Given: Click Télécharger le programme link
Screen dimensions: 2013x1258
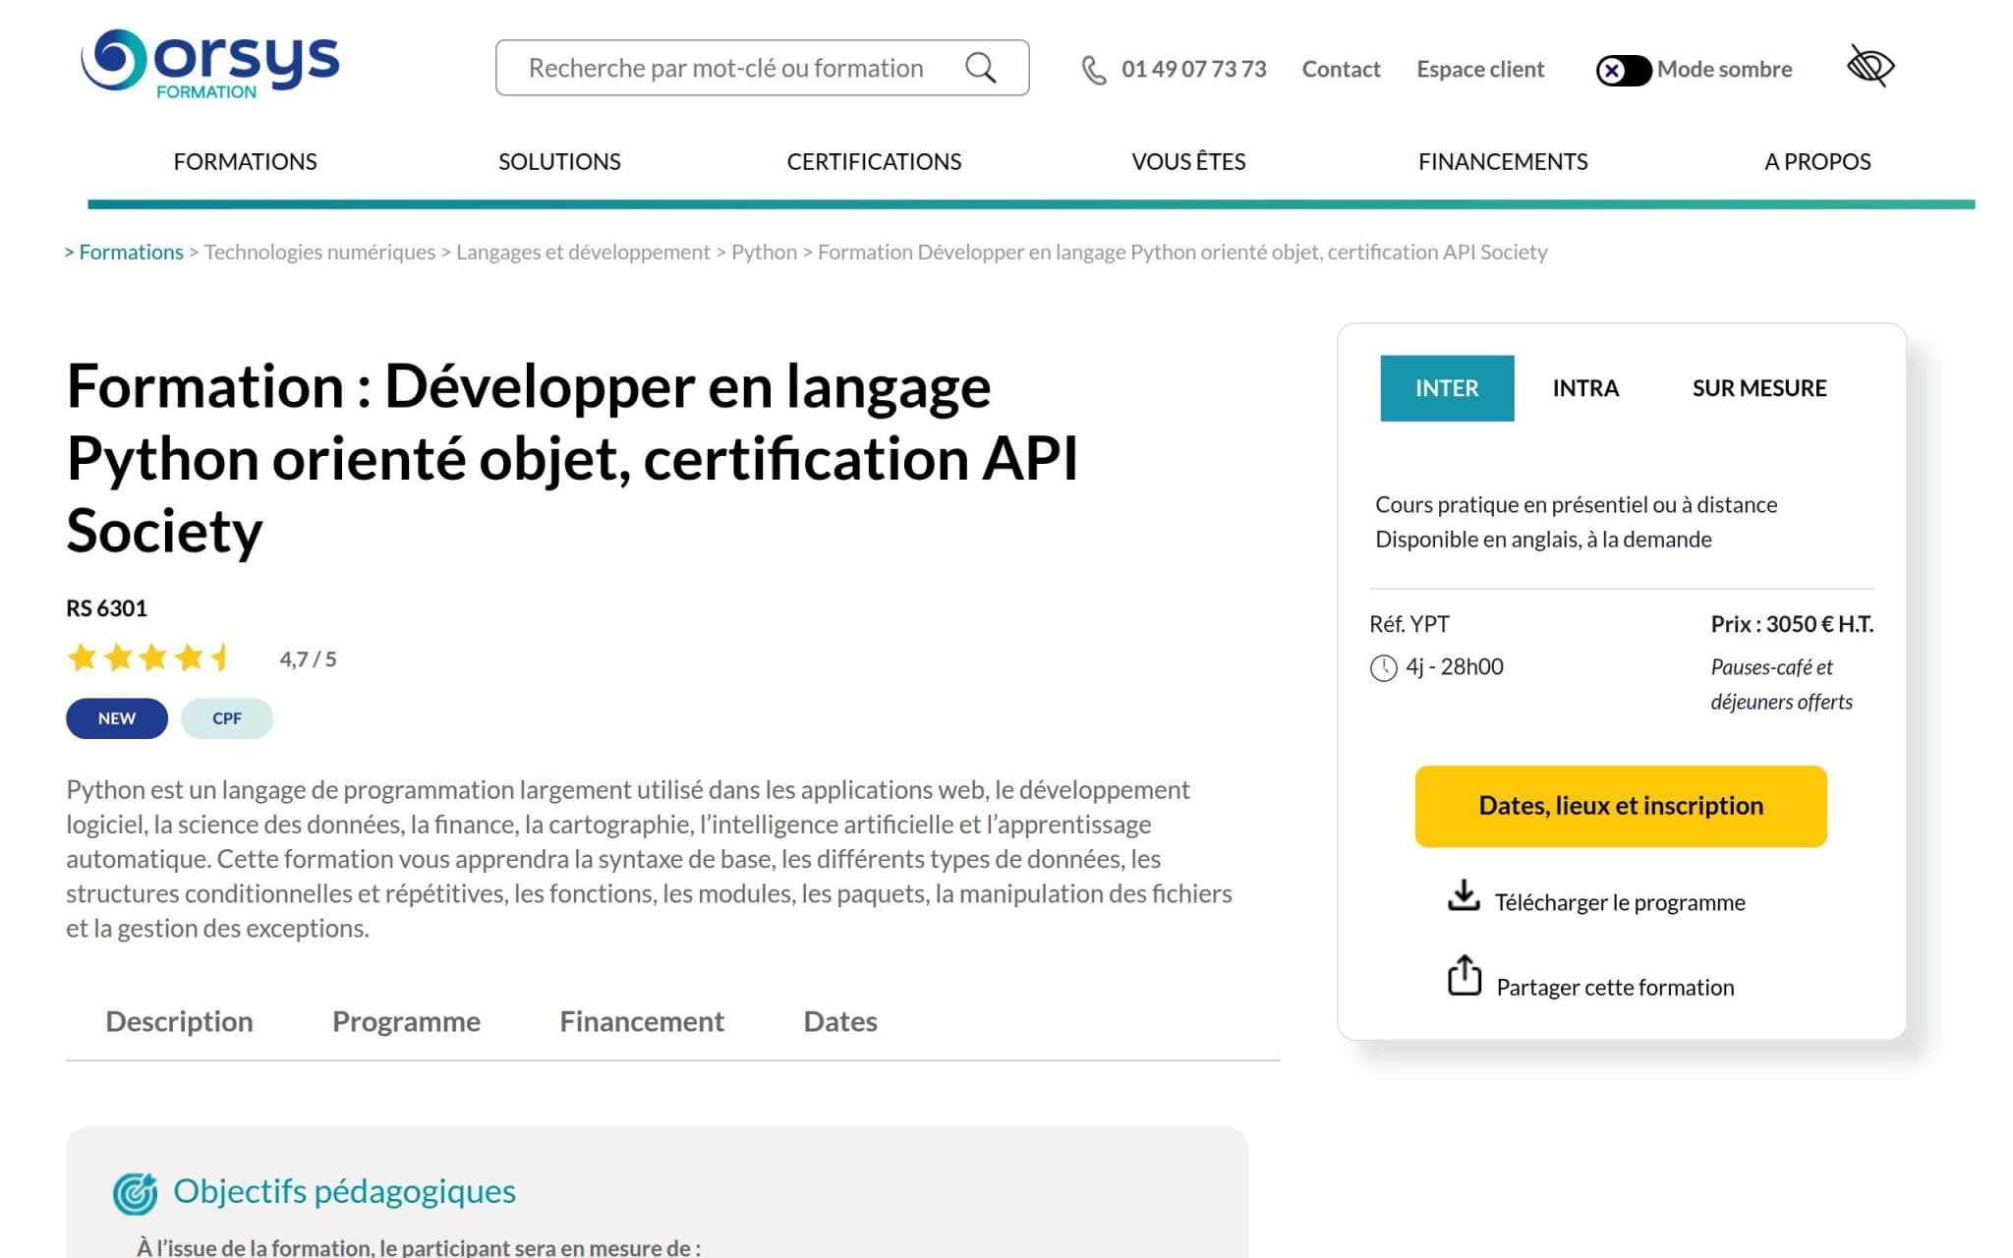Looking at the screenshot, I should click(1620, 902).
